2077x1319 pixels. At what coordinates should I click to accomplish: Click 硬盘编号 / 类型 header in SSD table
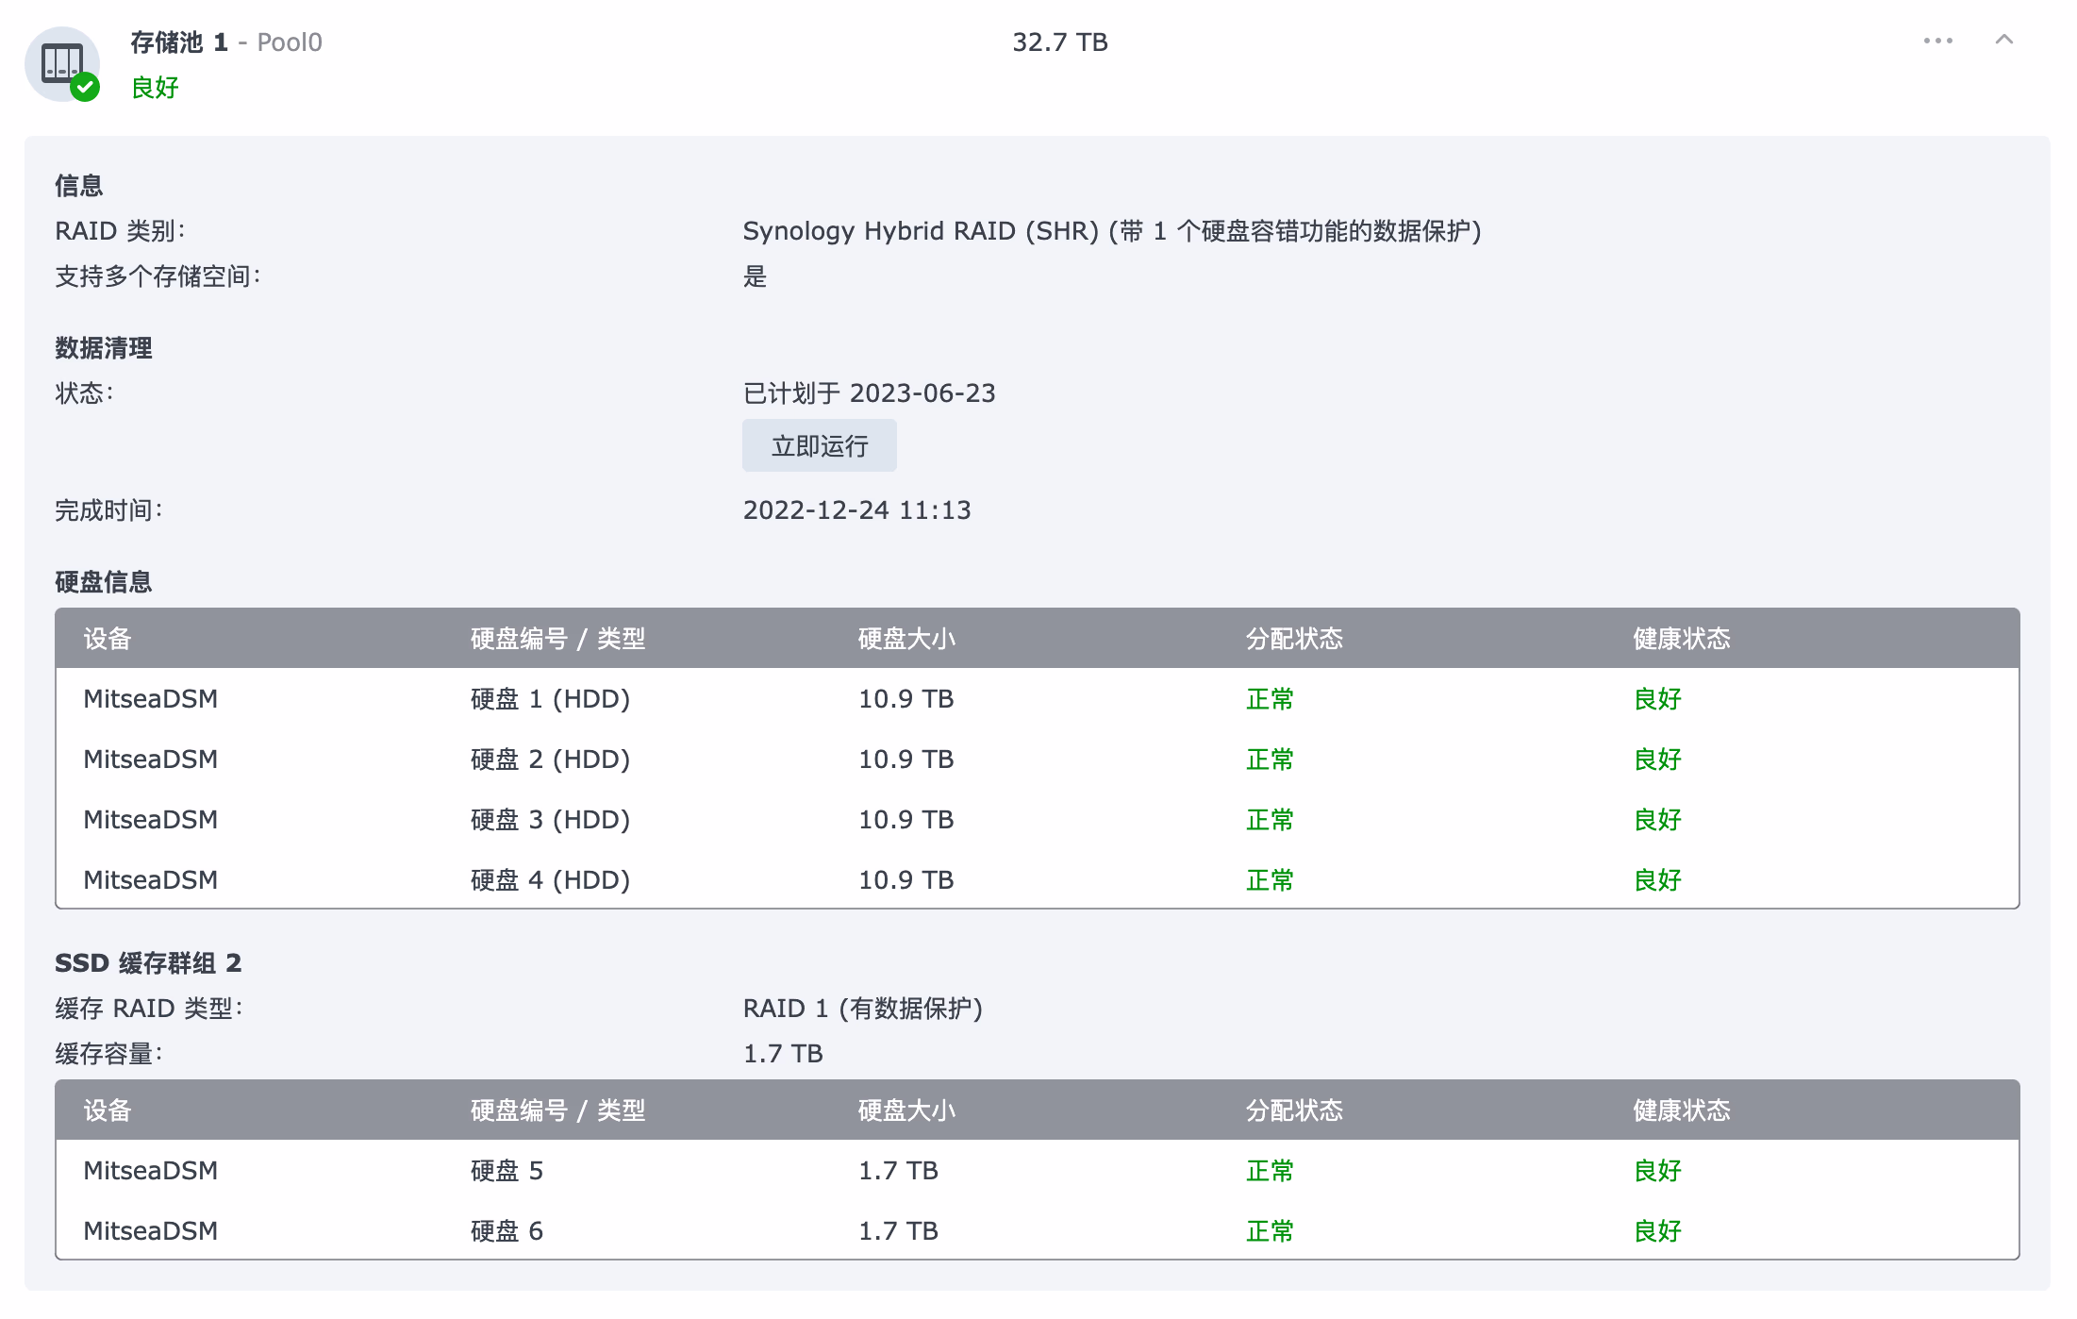point(557,1110)
